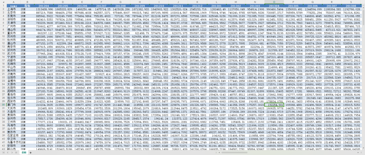Select row 43 header
The image size is (365, 155).
point(3,149)
